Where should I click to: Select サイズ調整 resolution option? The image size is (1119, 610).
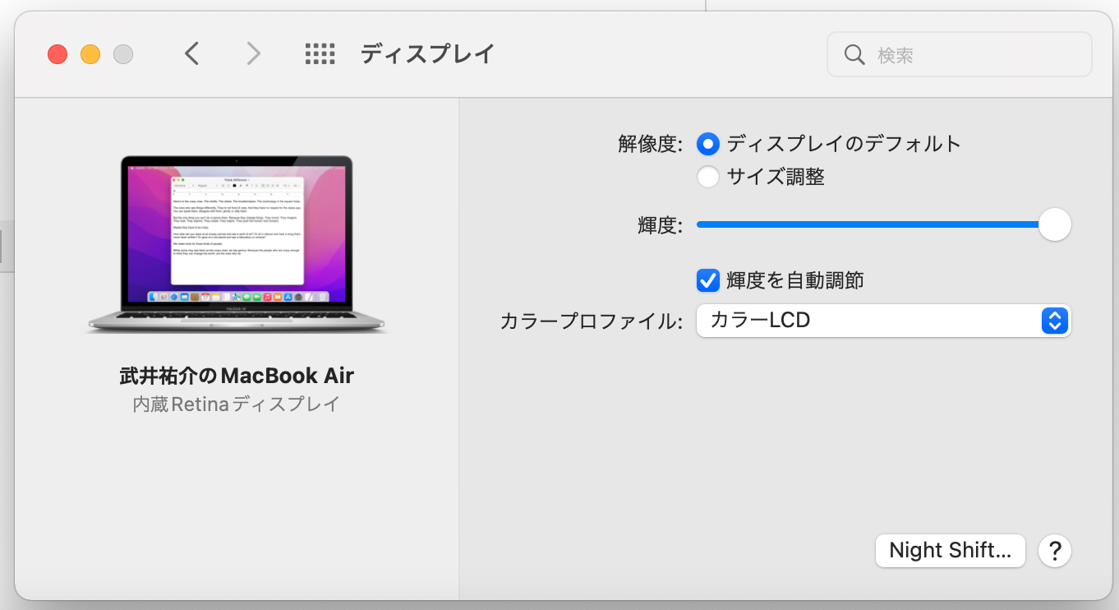pyautogui.click(x=708, y=177)
